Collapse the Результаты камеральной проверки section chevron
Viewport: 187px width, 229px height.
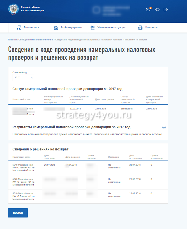pos(164,127)
